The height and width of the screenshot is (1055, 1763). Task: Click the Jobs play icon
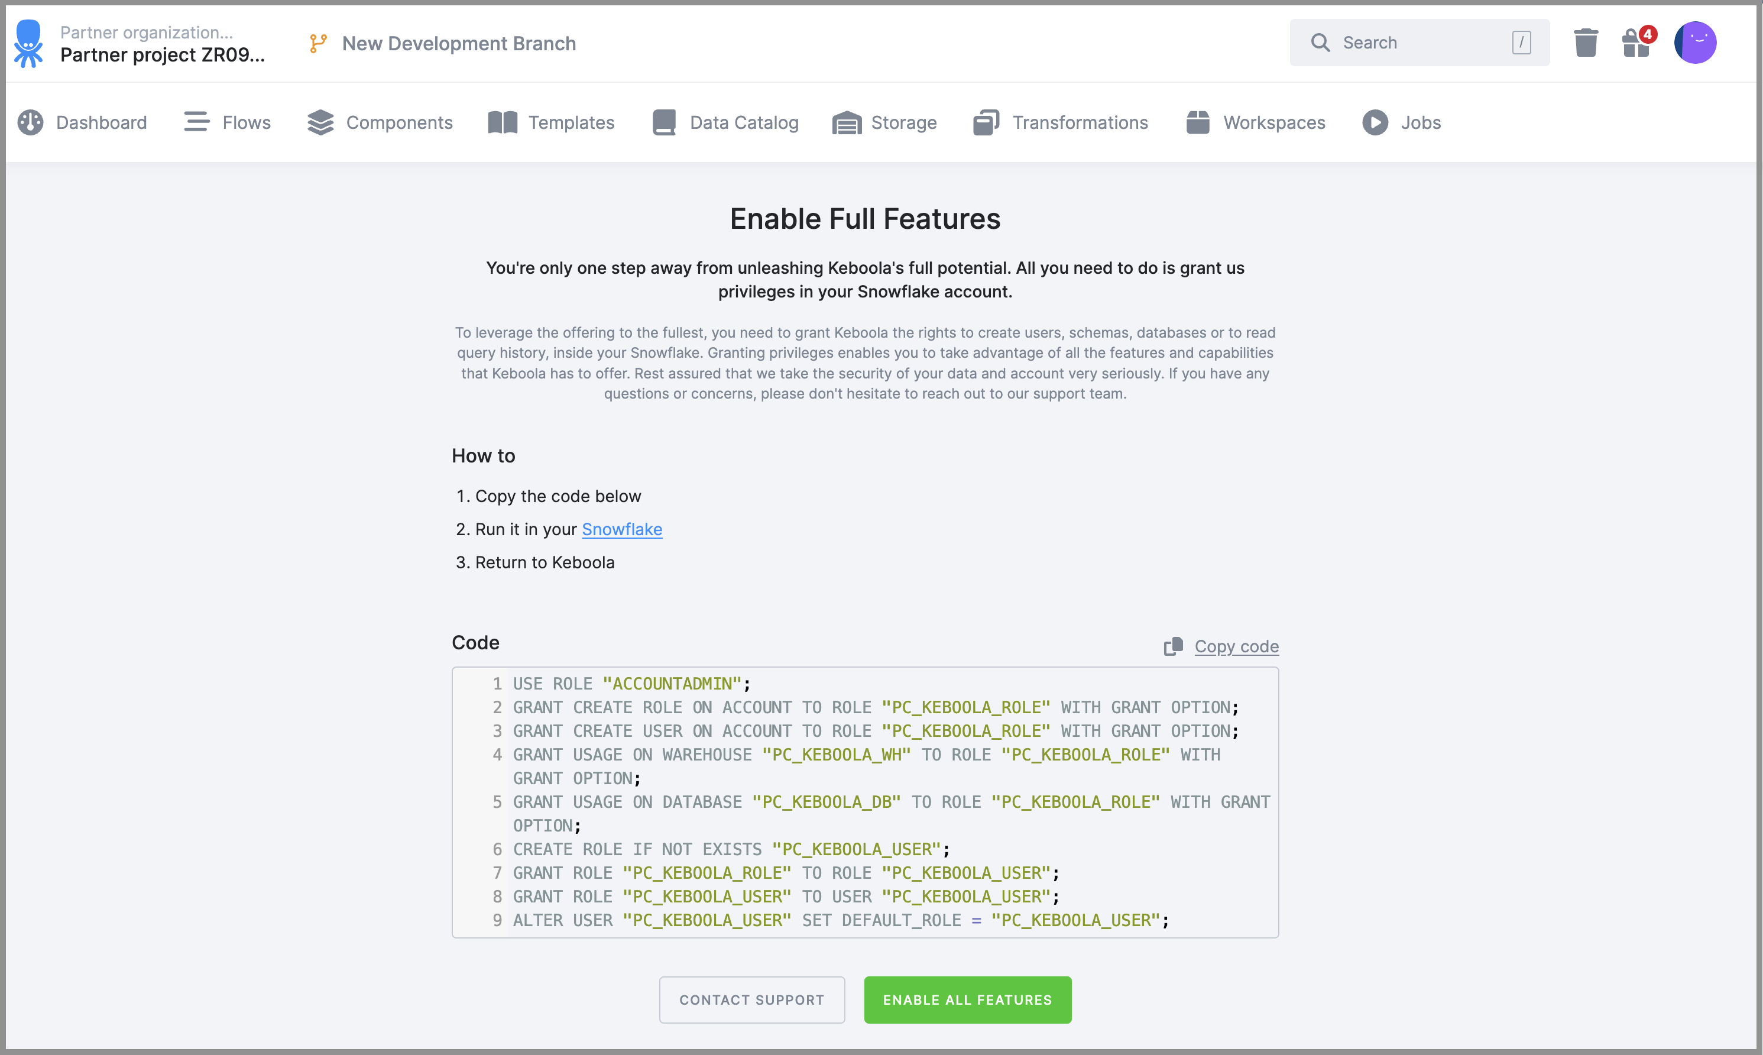(x=1375, y=122)
